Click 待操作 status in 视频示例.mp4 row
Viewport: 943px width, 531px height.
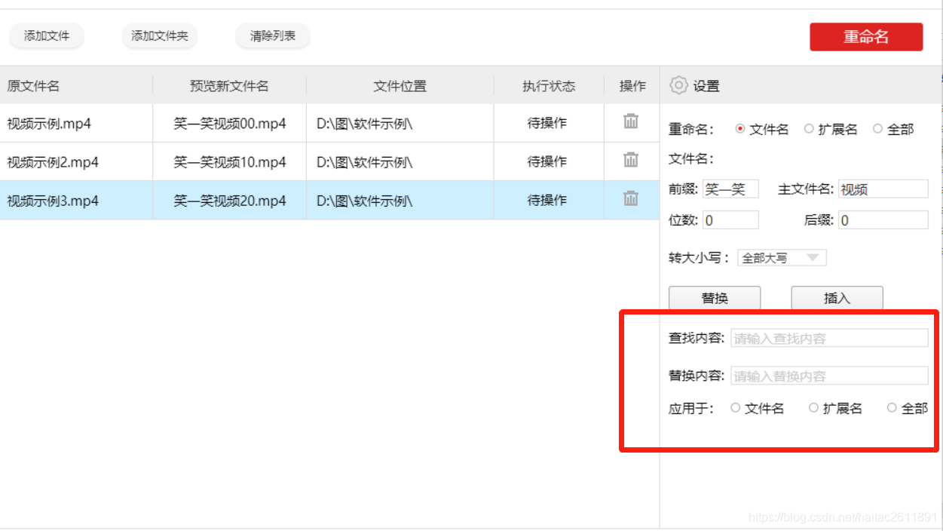[x=547, y=123]
